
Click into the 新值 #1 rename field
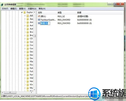pos(45,23)
